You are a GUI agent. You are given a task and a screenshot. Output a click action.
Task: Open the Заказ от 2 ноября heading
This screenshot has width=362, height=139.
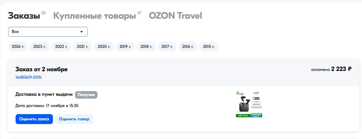42,69
